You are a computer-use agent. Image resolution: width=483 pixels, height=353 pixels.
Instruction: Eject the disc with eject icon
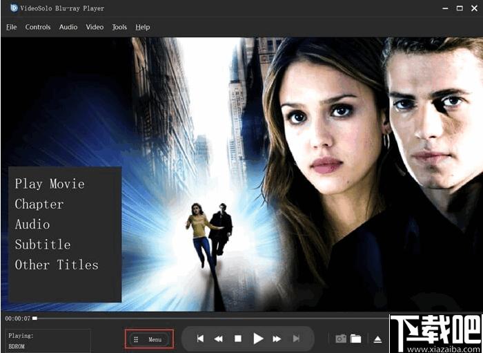pyautogui.click(x=377, y=339)
